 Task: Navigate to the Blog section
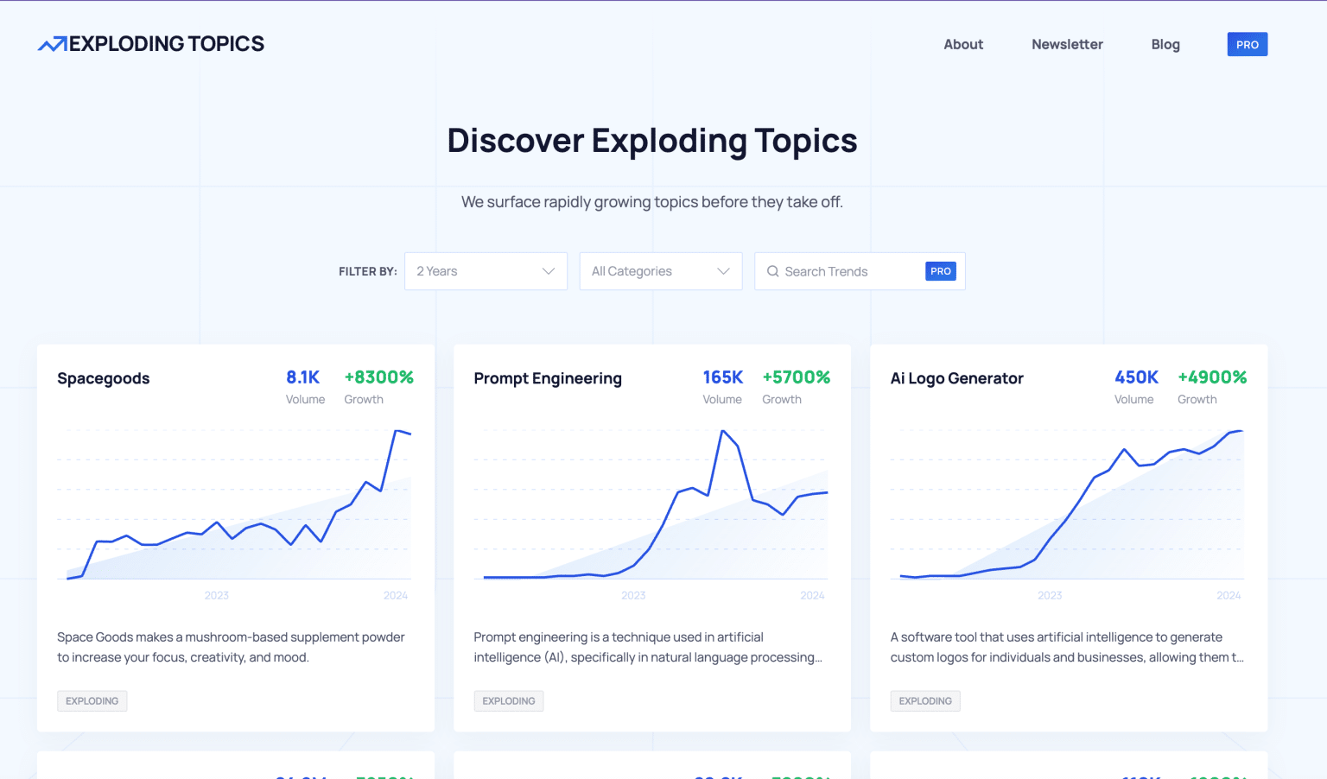(x=1165, y=44)
